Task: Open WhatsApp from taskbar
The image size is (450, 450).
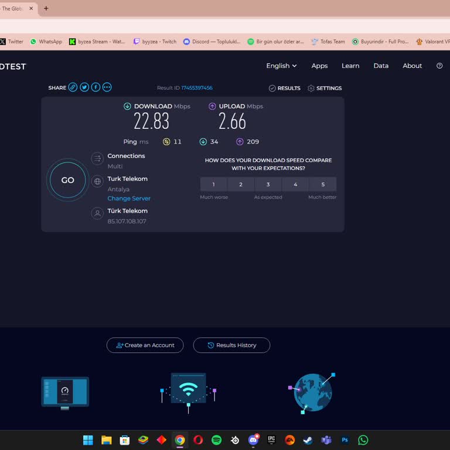Action: (x=363, y=439)
